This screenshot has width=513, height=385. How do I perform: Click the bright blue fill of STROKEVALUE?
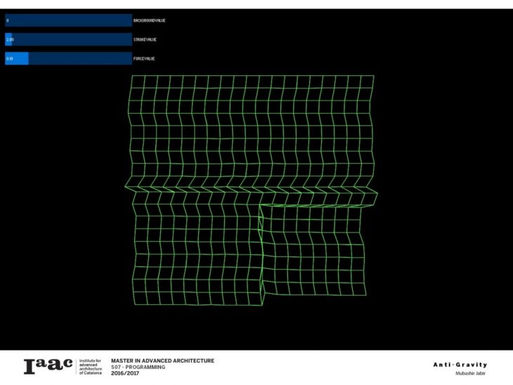coord(10,39)
